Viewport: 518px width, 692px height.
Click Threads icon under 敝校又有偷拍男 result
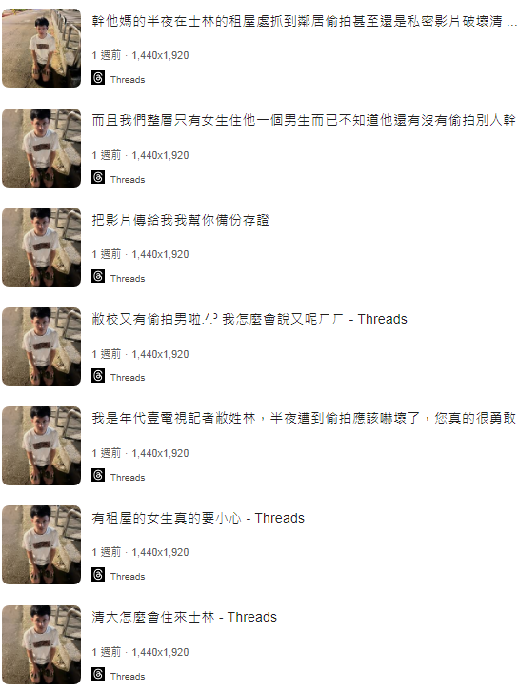[x=98, y=376]
